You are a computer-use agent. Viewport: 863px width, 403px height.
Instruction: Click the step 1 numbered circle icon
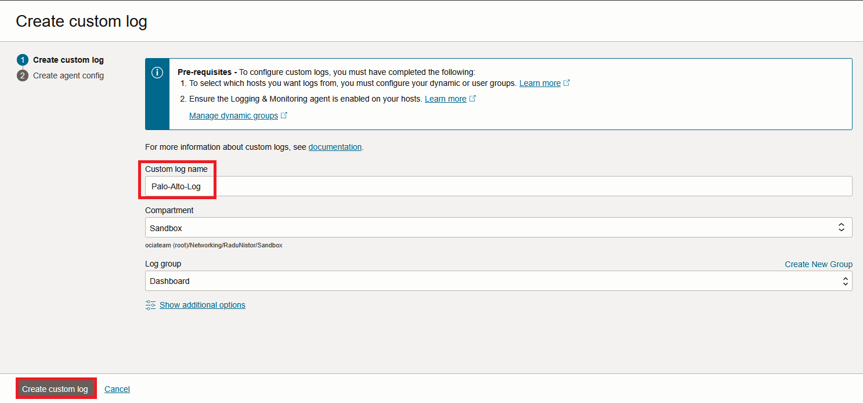[23, 60]
